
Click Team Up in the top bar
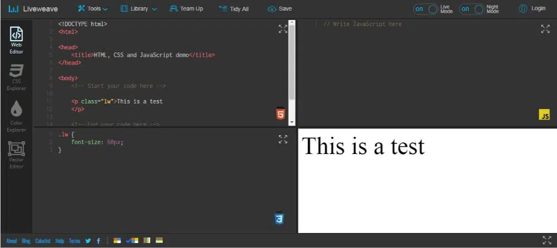[187, 9]
